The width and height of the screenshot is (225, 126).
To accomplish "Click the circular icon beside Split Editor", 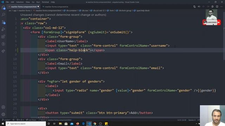I will point(212,7).
